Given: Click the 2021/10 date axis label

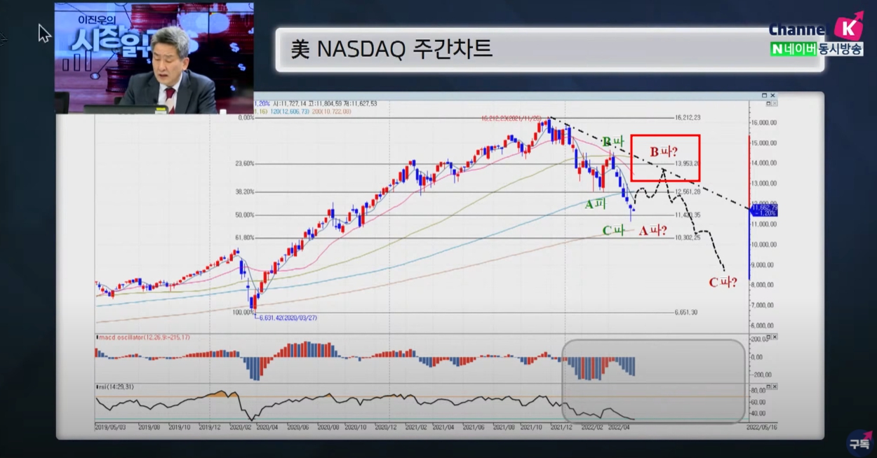Looking at the screenshot, I should click(531, 426).
